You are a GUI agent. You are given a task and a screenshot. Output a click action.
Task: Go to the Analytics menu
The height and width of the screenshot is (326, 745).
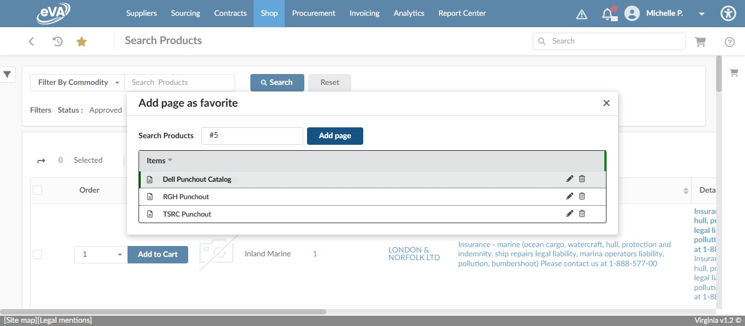point(408,13)
